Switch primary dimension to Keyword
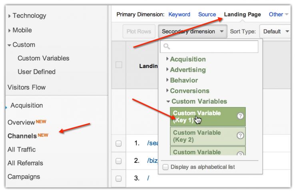Viewport: 295px width, 191px height. 179,14
